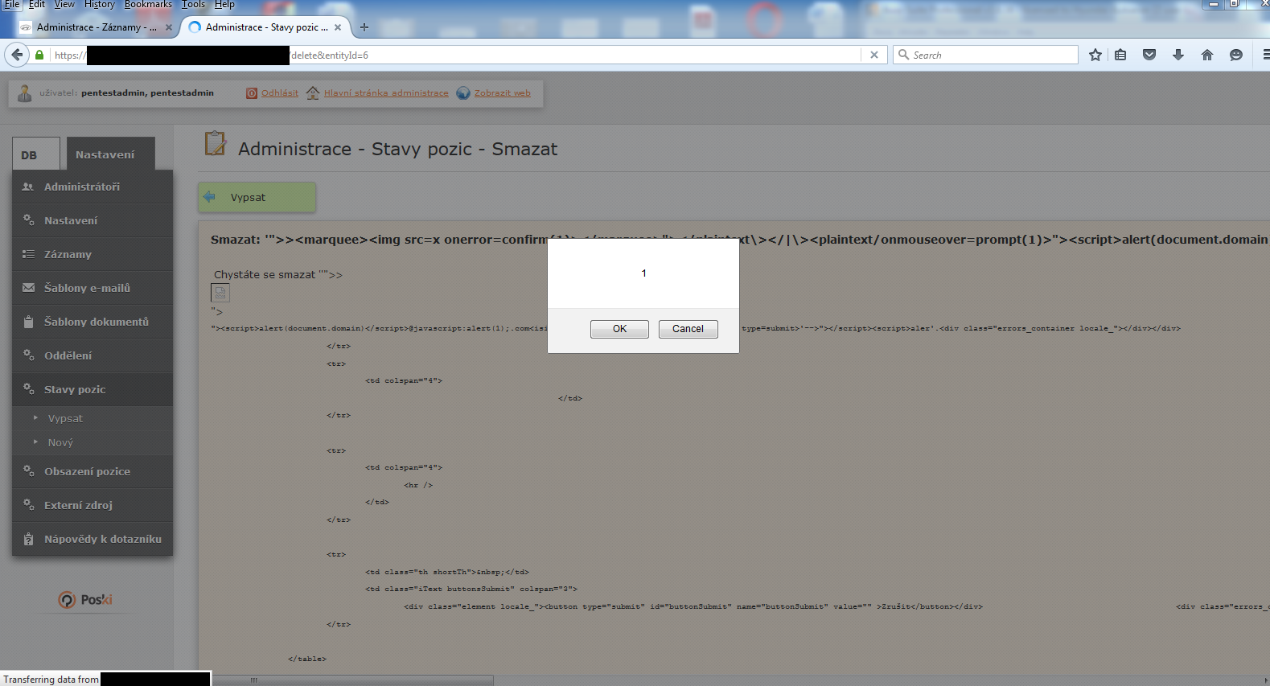Open Nastavení item in sidebar menu
The height and width of the screenshot is (686, 1270).
tap(92, 220)
